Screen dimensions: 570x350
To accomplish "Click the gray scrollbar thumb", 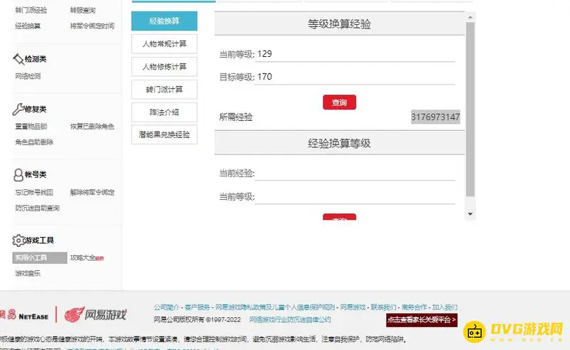I will 470,109.
